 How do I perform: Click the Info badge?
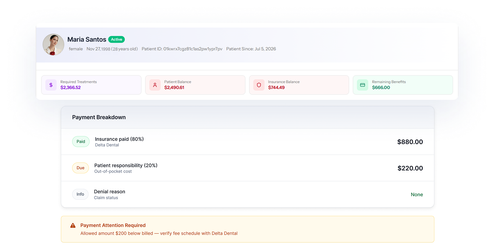pyautogui.click(x=80, y=194)
